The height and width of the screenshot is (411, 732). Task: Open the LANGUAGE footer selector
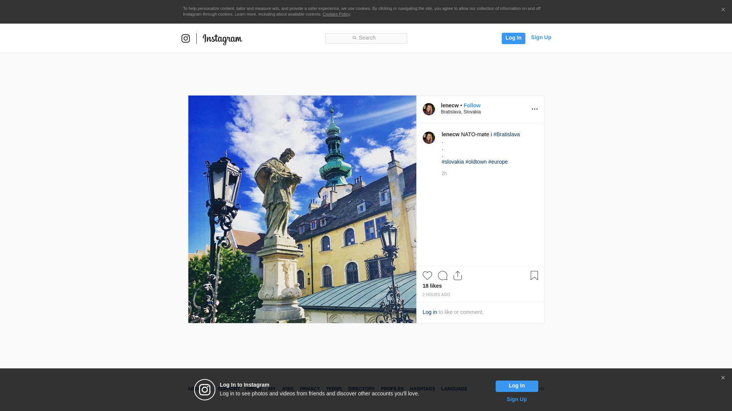point(454,389)
